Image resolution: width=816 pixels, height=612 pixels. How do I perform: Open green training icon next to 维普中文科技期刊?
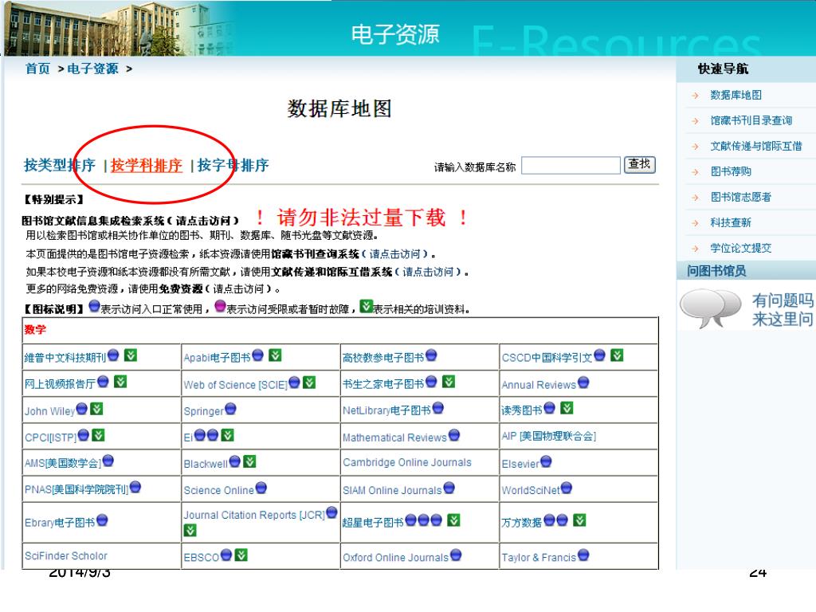pos(131,355)
